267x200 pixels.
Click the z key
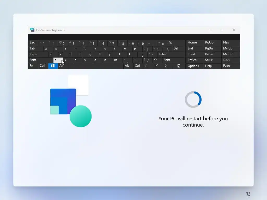[58, 60]
